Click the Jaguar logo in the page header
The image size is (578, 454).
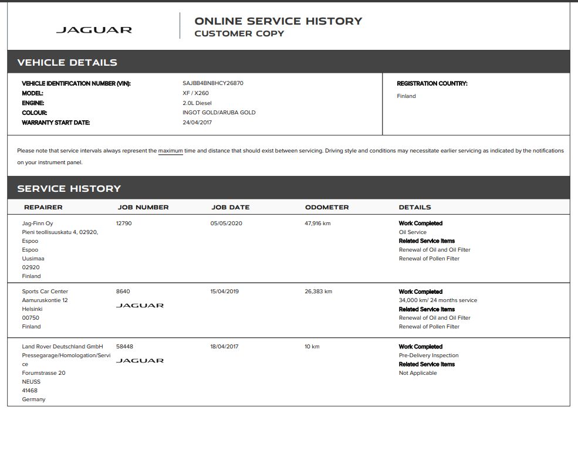click(x=94, y=30)
